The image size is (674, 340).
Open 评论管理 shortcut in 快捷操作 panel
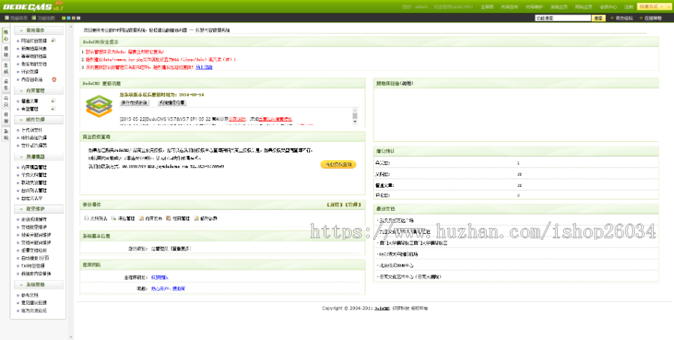pos(123,218)
